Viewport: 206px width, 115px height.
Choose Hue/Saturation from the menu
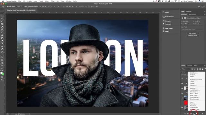(195, 90)
